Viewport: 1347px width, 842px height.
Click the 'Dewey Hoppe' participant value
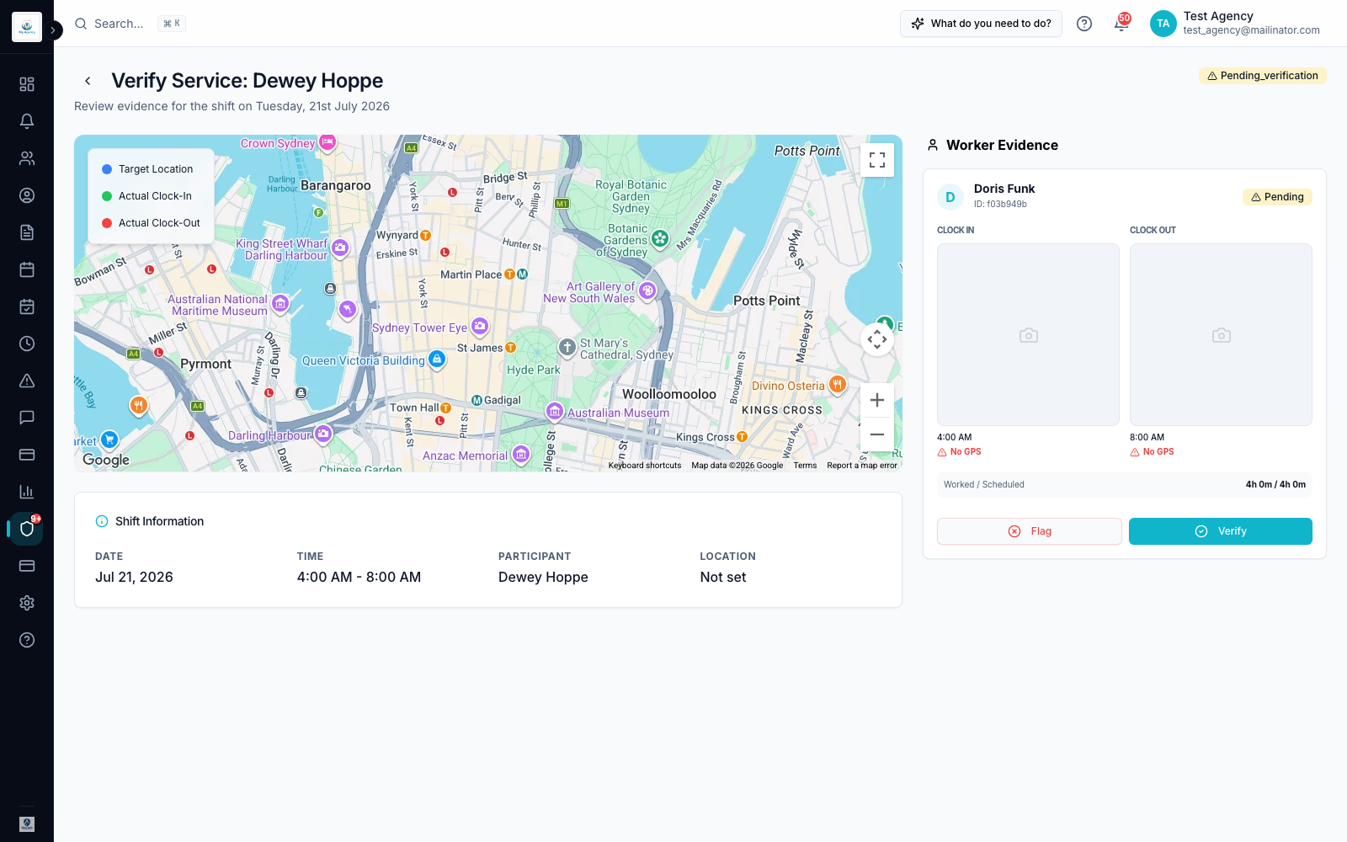coord(543,577)
